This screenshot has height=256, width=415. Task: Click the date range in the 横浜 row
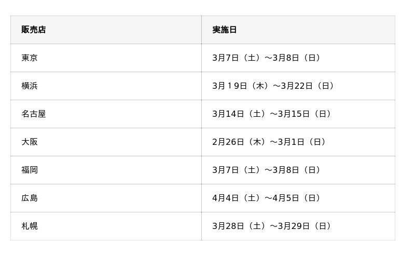pos(273,86)
